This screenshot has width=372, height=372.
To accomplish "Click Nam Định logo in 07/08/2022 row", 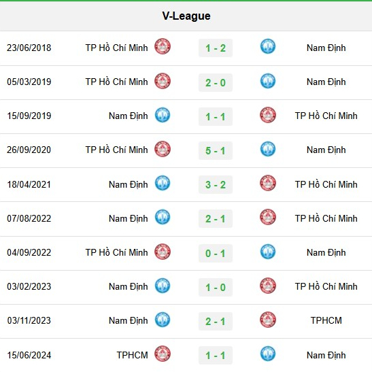I will (x=163, y=217).
